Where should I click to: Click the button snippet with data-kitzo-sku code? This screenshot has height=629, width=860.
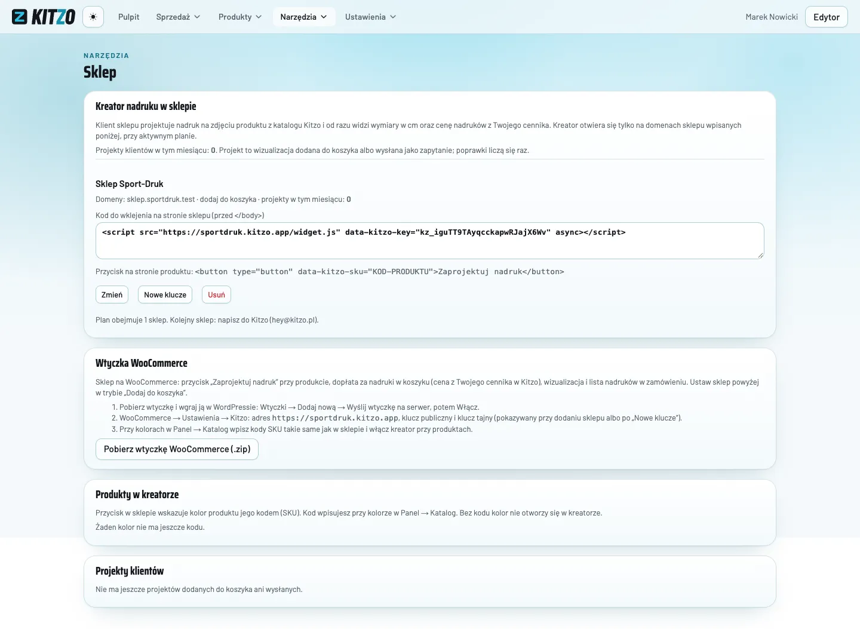pos(379,272)
